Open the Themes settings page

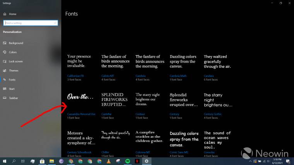(x=14, y=71)
